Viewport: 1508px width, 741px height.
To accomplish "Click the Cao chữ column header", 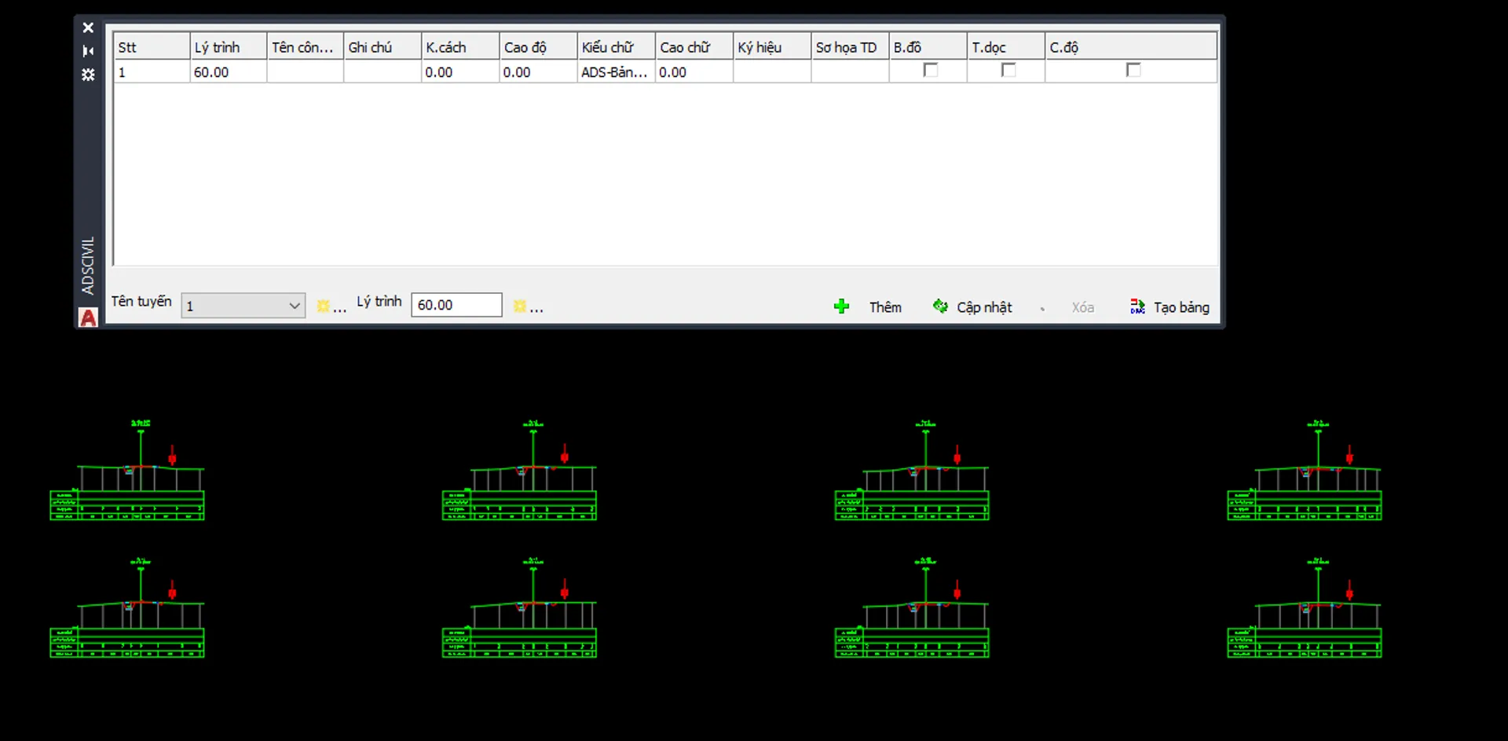I will coord(694,47).
